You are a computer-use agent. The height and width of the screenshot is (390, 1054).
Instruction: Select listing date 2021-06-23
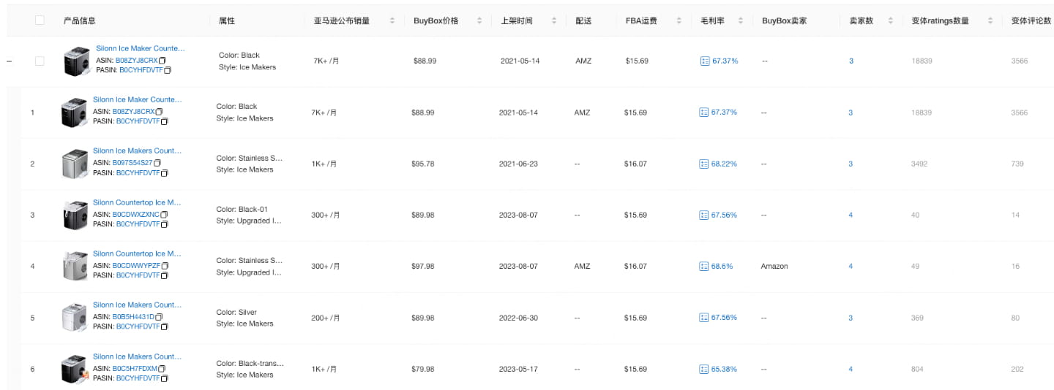point(518,164)
